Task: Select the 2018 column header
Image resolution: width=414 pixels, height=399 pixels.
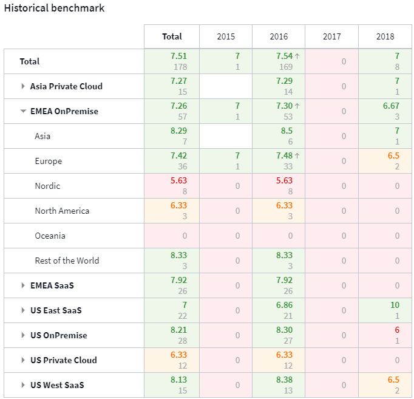Action: click(385, 36)
